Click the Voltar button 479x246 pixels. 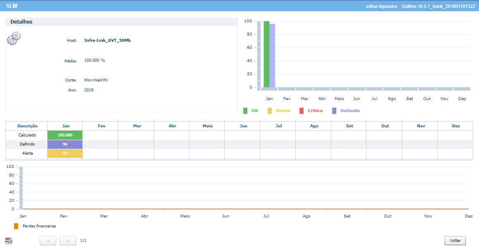point(455,241)
